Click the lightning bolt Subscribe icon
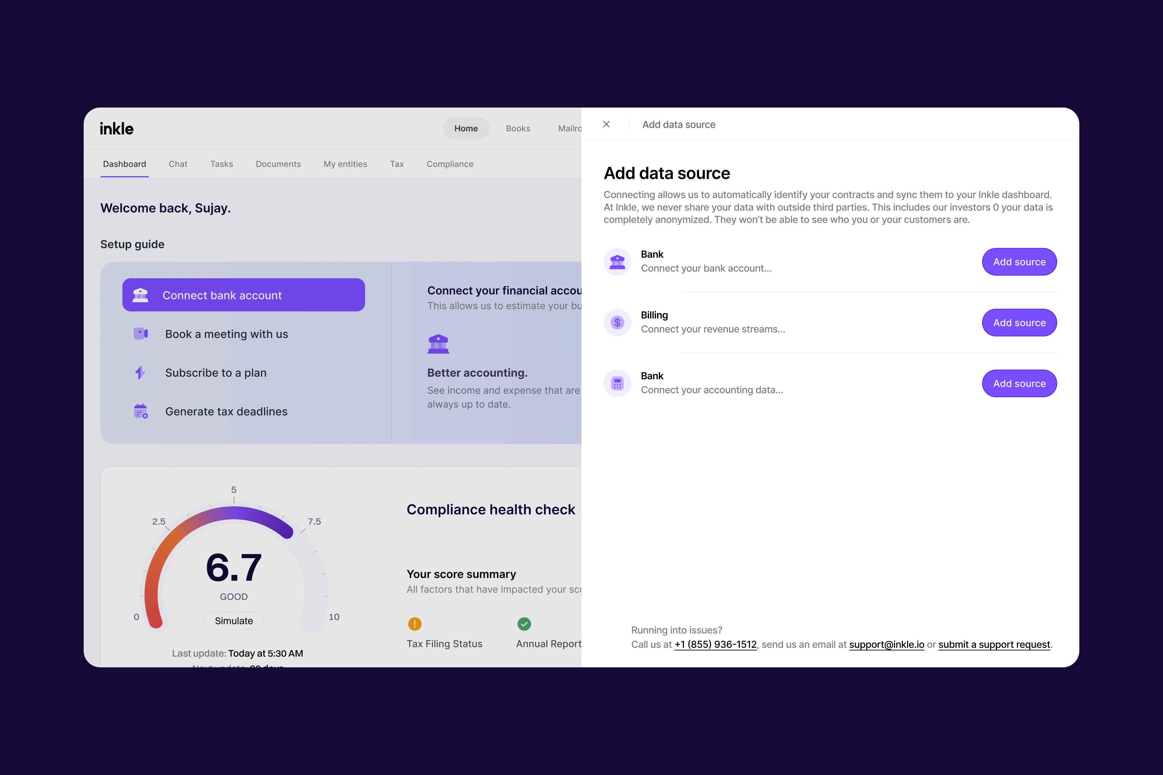This screenshot has height=775, width=1163. (141, 372)
